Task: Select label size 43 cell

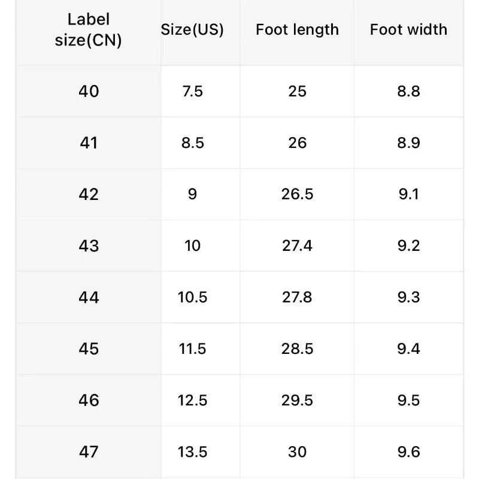Action: [89, 246]
